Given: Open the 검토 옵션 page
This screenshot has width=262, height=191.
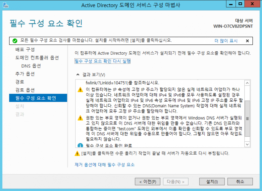Looking at the screenshot, I should coord(25,90).
